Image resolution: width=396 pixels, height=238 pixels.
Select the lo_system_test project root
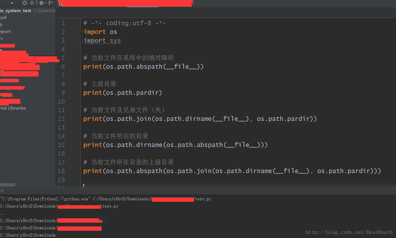pos(16,11)
